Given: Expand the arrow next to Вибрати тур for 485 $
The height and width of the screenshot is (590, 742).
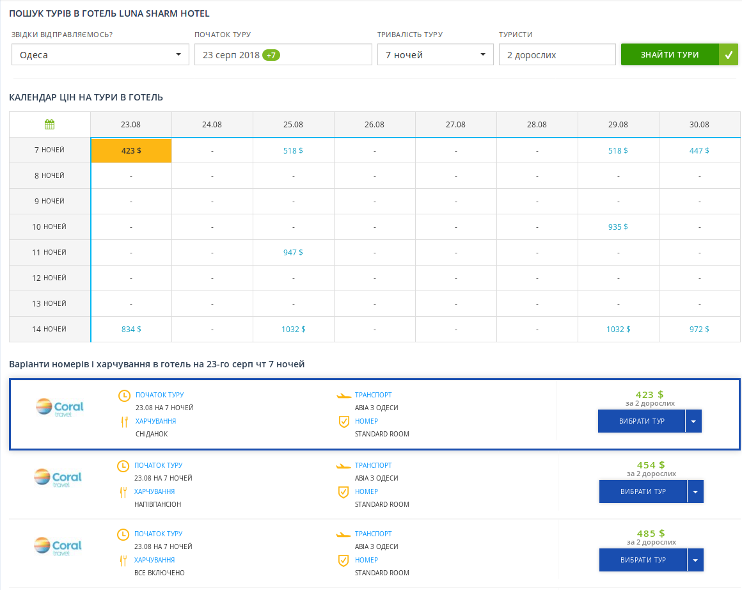Looking at the screenshot, I should [x=695, y=561].
